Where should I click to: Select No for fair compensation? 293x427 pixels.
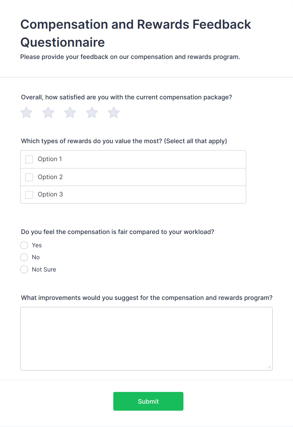click(x=24, y=257)
